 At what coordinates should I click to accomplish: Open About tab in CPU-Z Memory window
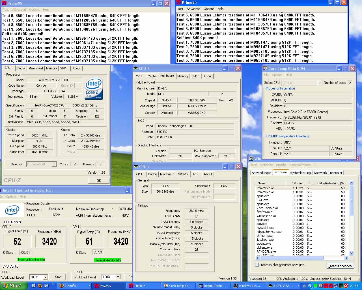[x=208, y=174]
